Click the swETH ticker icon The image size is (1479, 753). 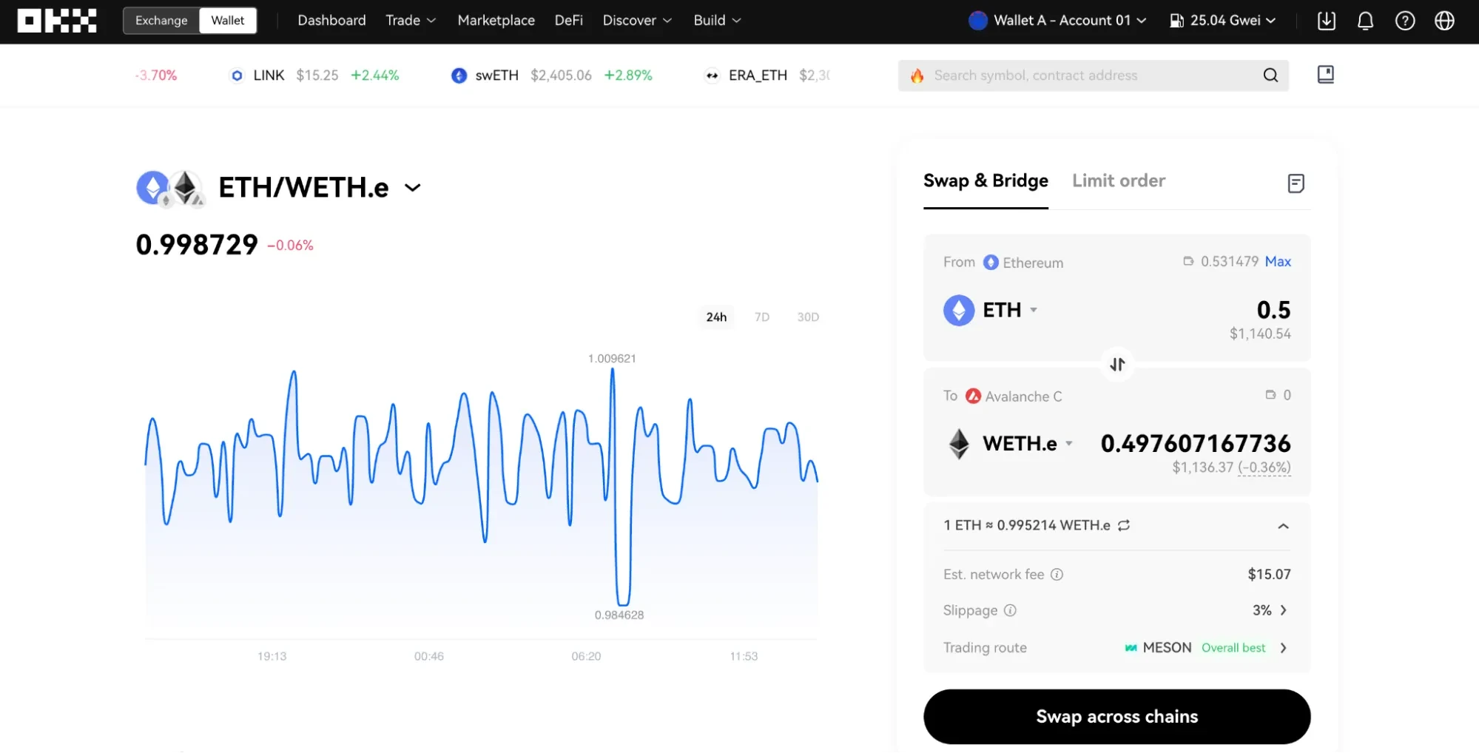pos(459,75)
